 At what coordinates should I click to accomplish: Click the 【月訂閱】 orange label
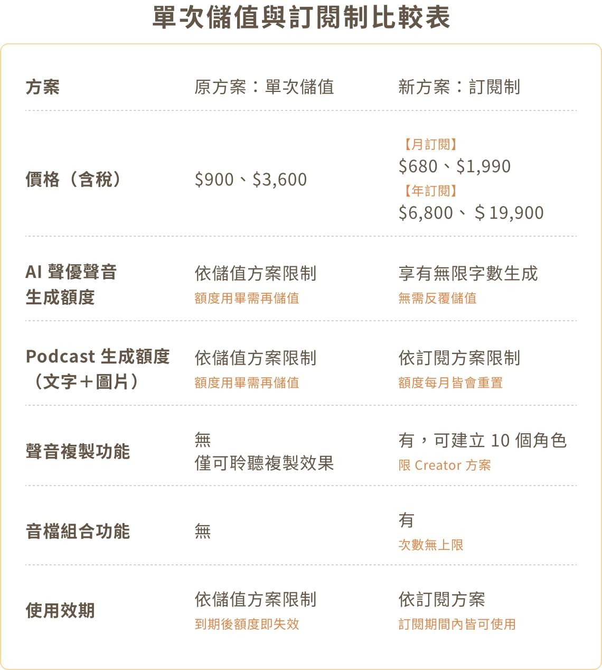coord(431,144)
